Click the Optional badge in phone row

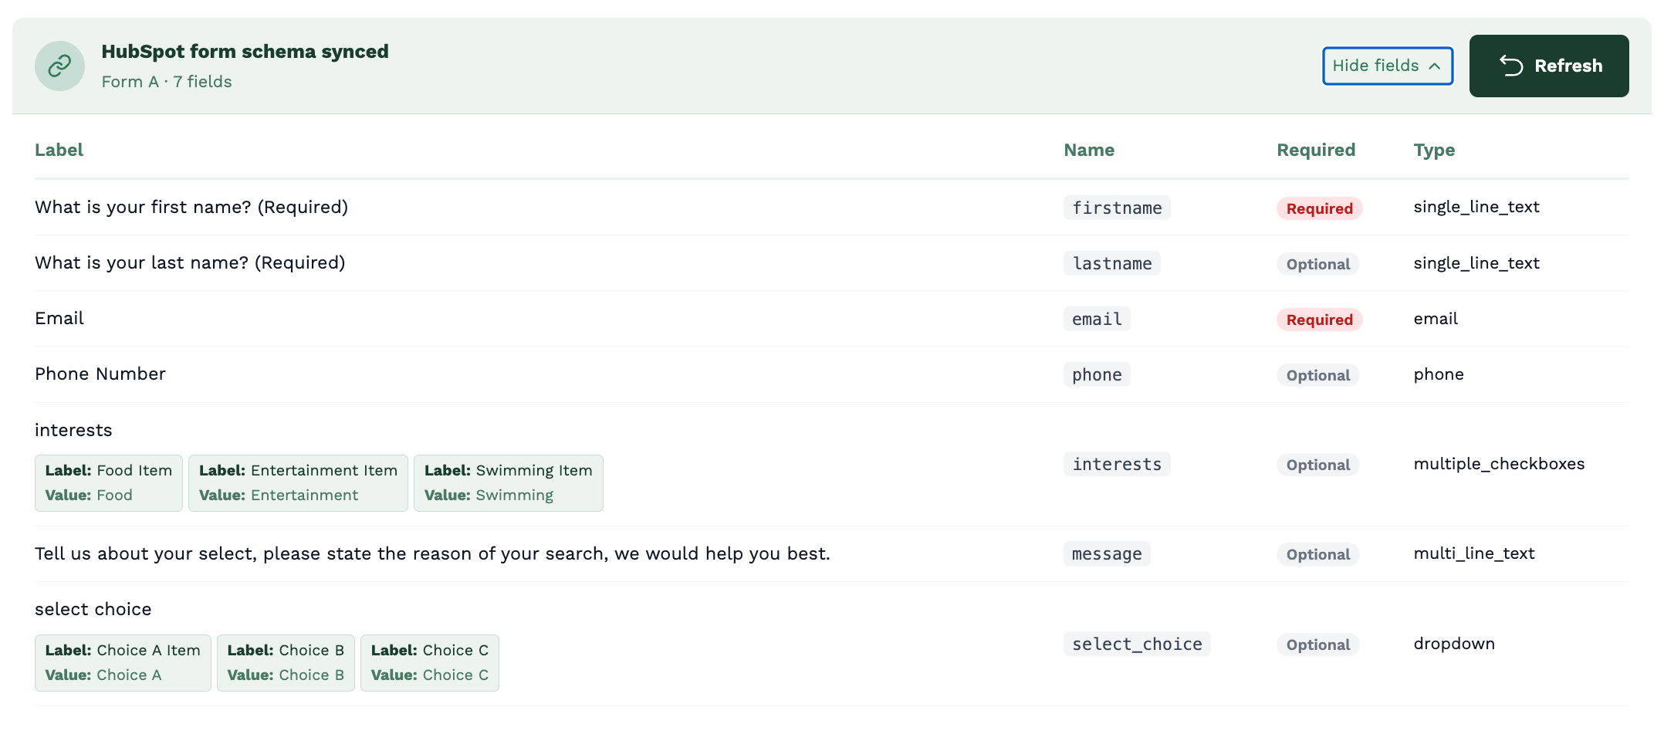(1317, 375)
